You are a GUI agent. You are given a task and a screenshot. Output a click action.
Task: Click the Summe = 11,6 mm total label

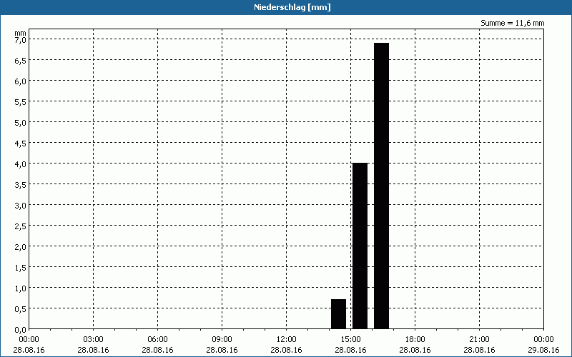click(512, 23)
